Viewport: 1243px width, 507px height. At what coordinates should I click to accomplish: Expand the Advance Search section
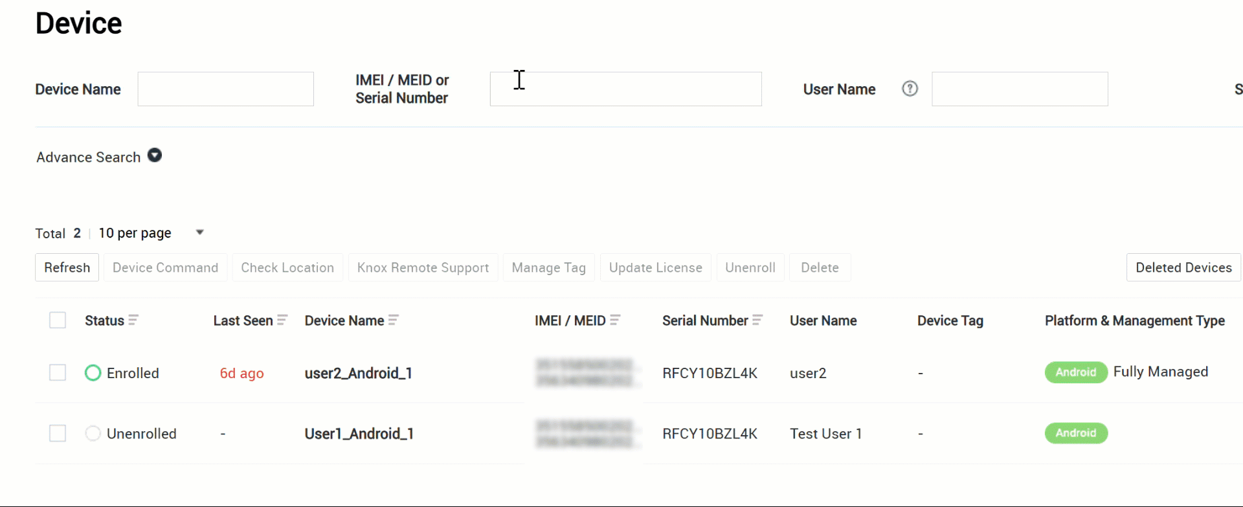click(x=155, y=155)
